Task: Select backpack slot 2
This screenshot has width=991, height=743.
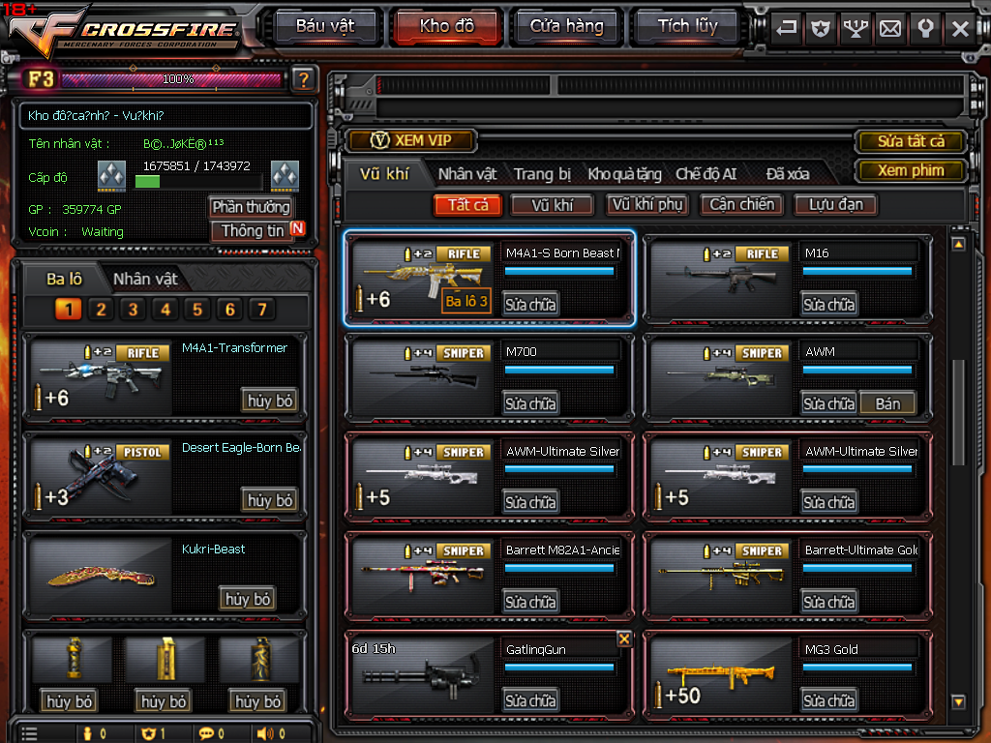Action: tap(101, 309)
